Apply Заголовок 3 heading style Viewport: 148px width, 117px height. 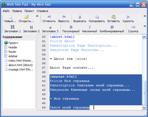[50, 29]
